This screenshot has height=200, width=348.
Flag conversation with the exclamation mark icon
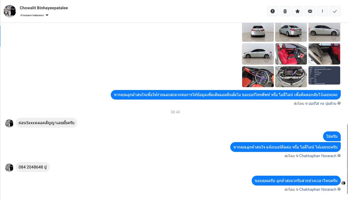322,11
